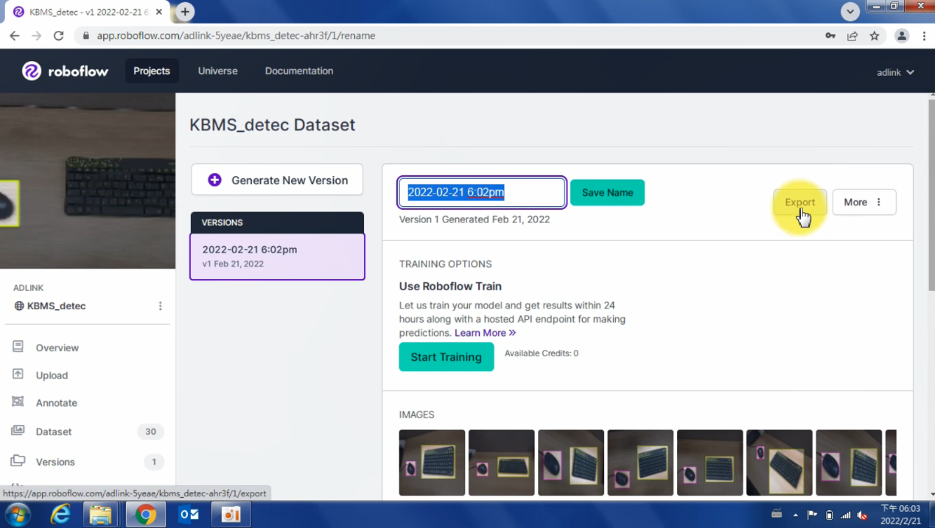The width and height of the screenshot is (935, 528).
Task: Click the Start Training button
Action: pos(446,357)
